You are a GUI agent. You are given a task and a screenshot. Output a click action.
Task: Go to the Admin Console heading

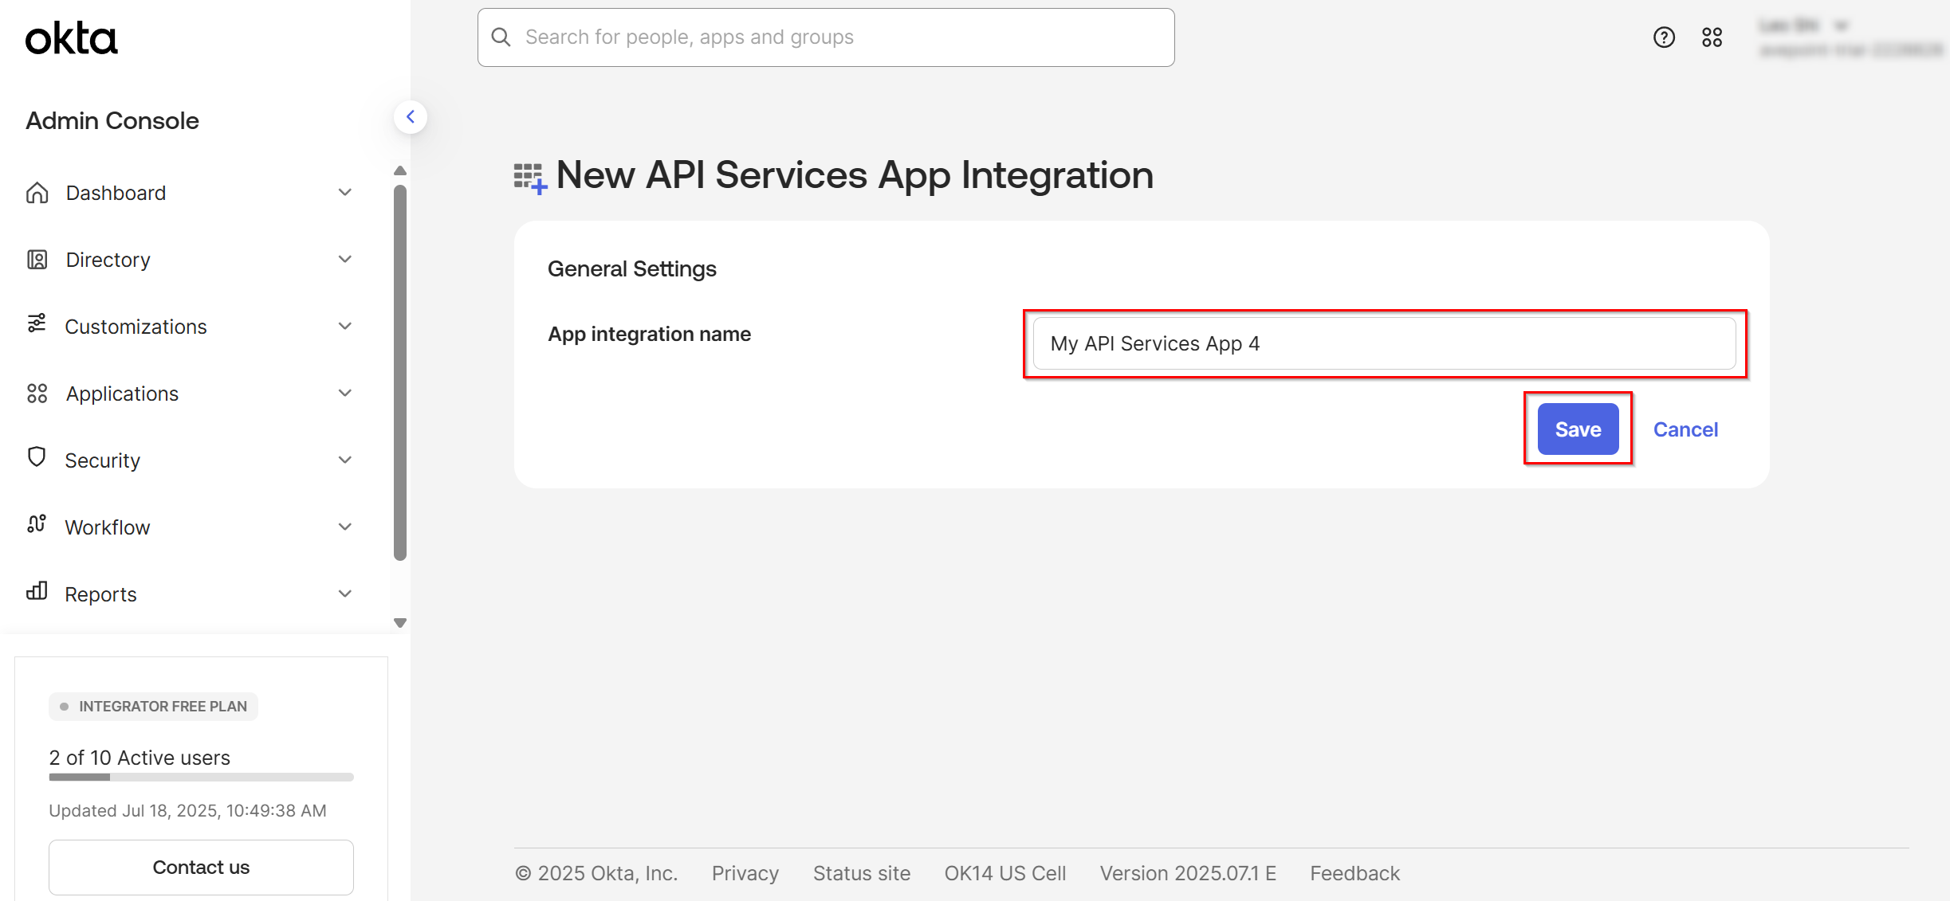(112, 120)
